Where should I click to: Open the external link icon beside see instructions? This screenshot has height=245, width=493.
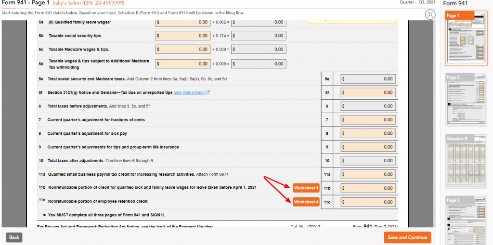coord(208,92)
